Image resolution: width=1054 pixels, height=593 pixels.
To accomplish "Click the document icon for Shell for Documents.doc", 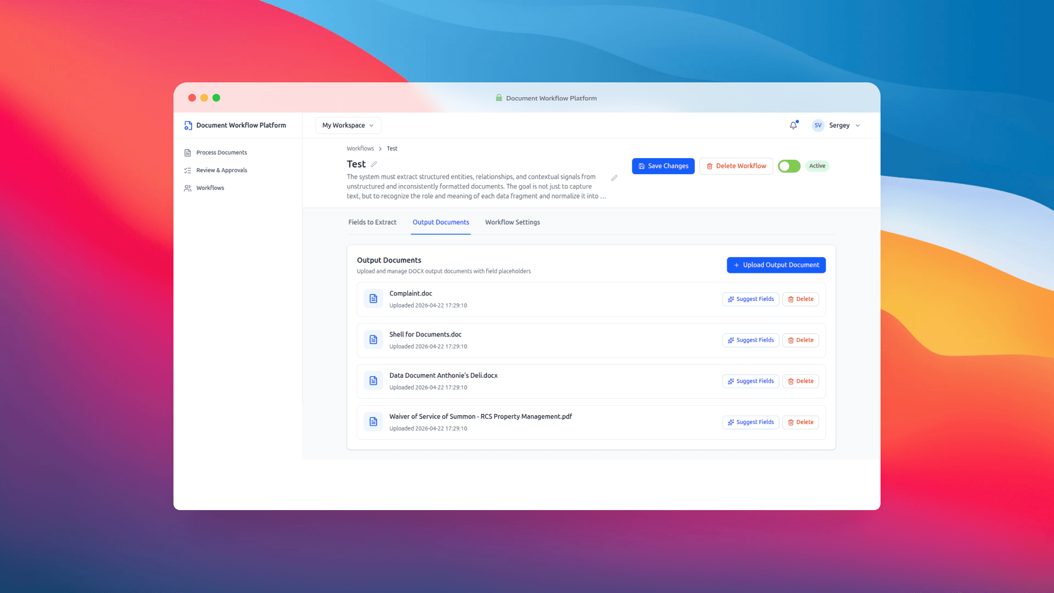I will click(x=373, y=339).
